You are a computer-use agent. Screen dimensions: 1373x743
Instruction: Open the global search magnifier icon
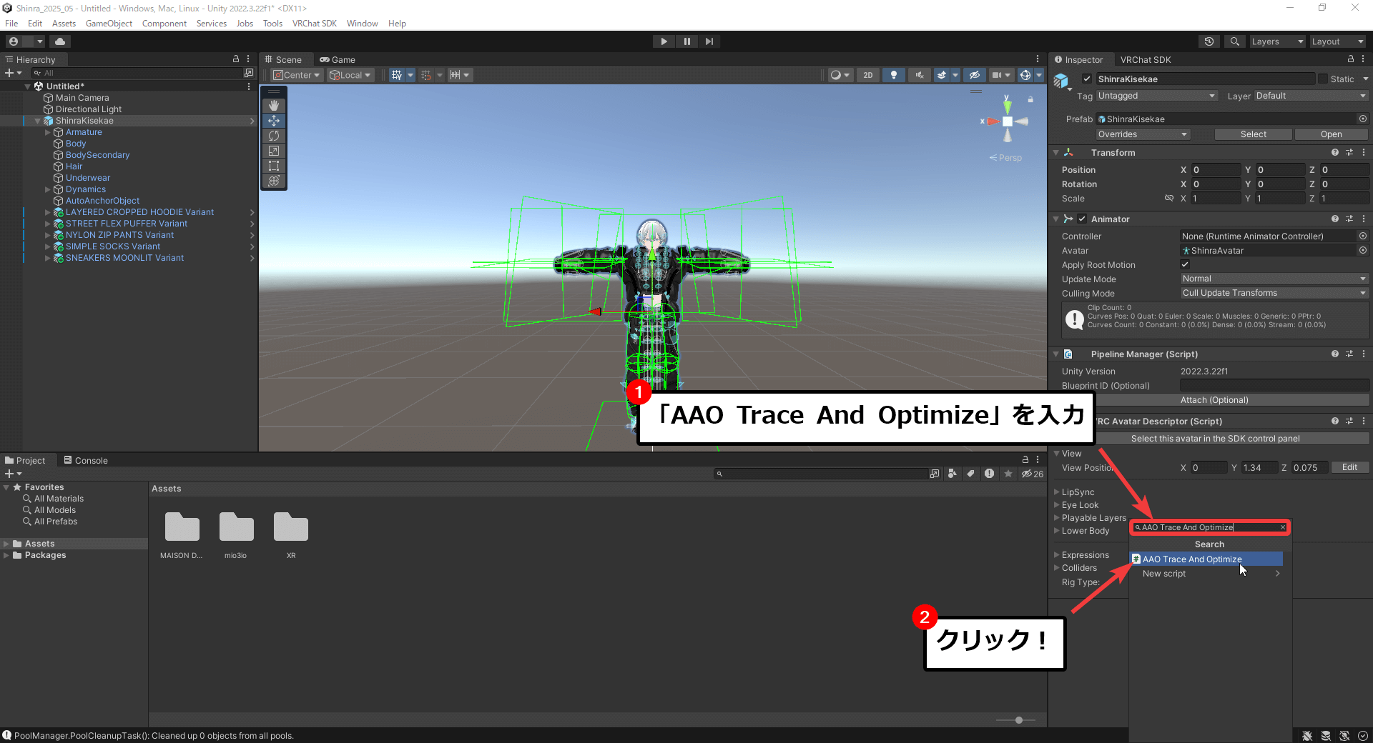tap(1234, 41)
